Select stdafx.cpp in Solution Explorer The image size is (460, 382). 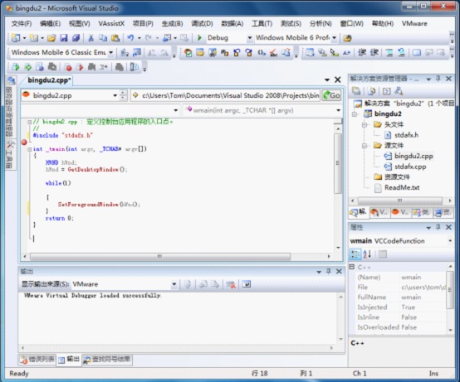click(410, 167)
